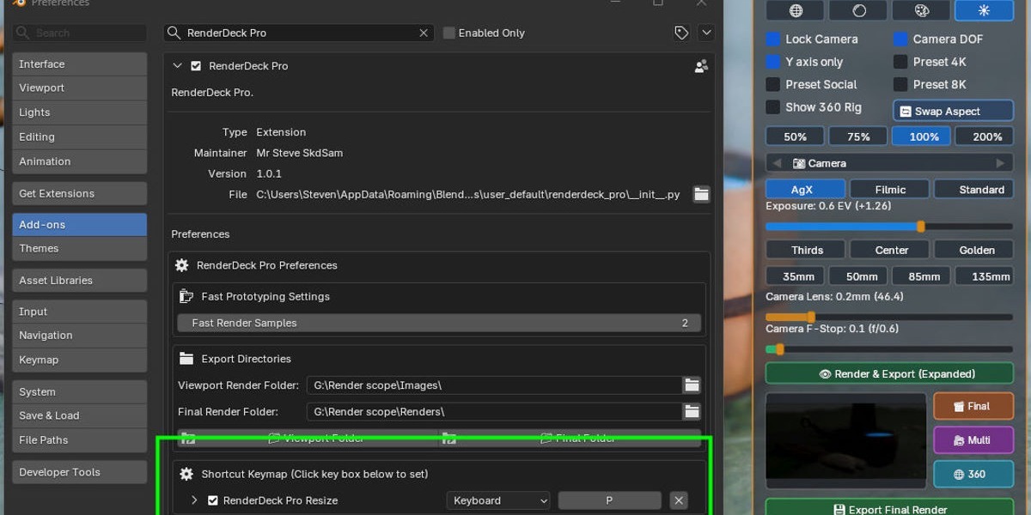This screenshot has height=515, width=1031.
Task: Remove the RenderDeck Pro Resize shortcut
Action: [x=679, y=500]
